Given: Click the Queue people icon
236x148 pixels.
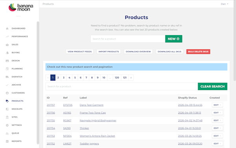Looking at the screenshot, I should 7,133.
